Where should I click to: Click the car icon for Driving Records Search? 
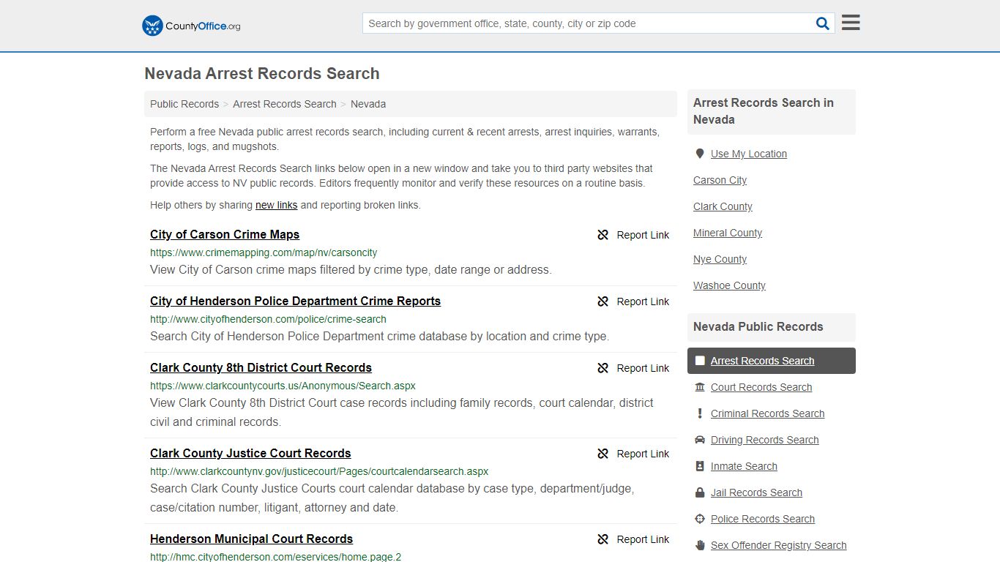(700, 440)
